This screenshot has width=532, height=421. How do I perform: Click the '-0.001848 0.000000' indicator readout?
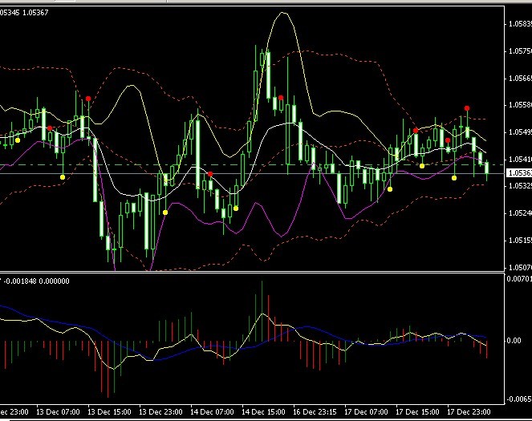click(36, 281)
